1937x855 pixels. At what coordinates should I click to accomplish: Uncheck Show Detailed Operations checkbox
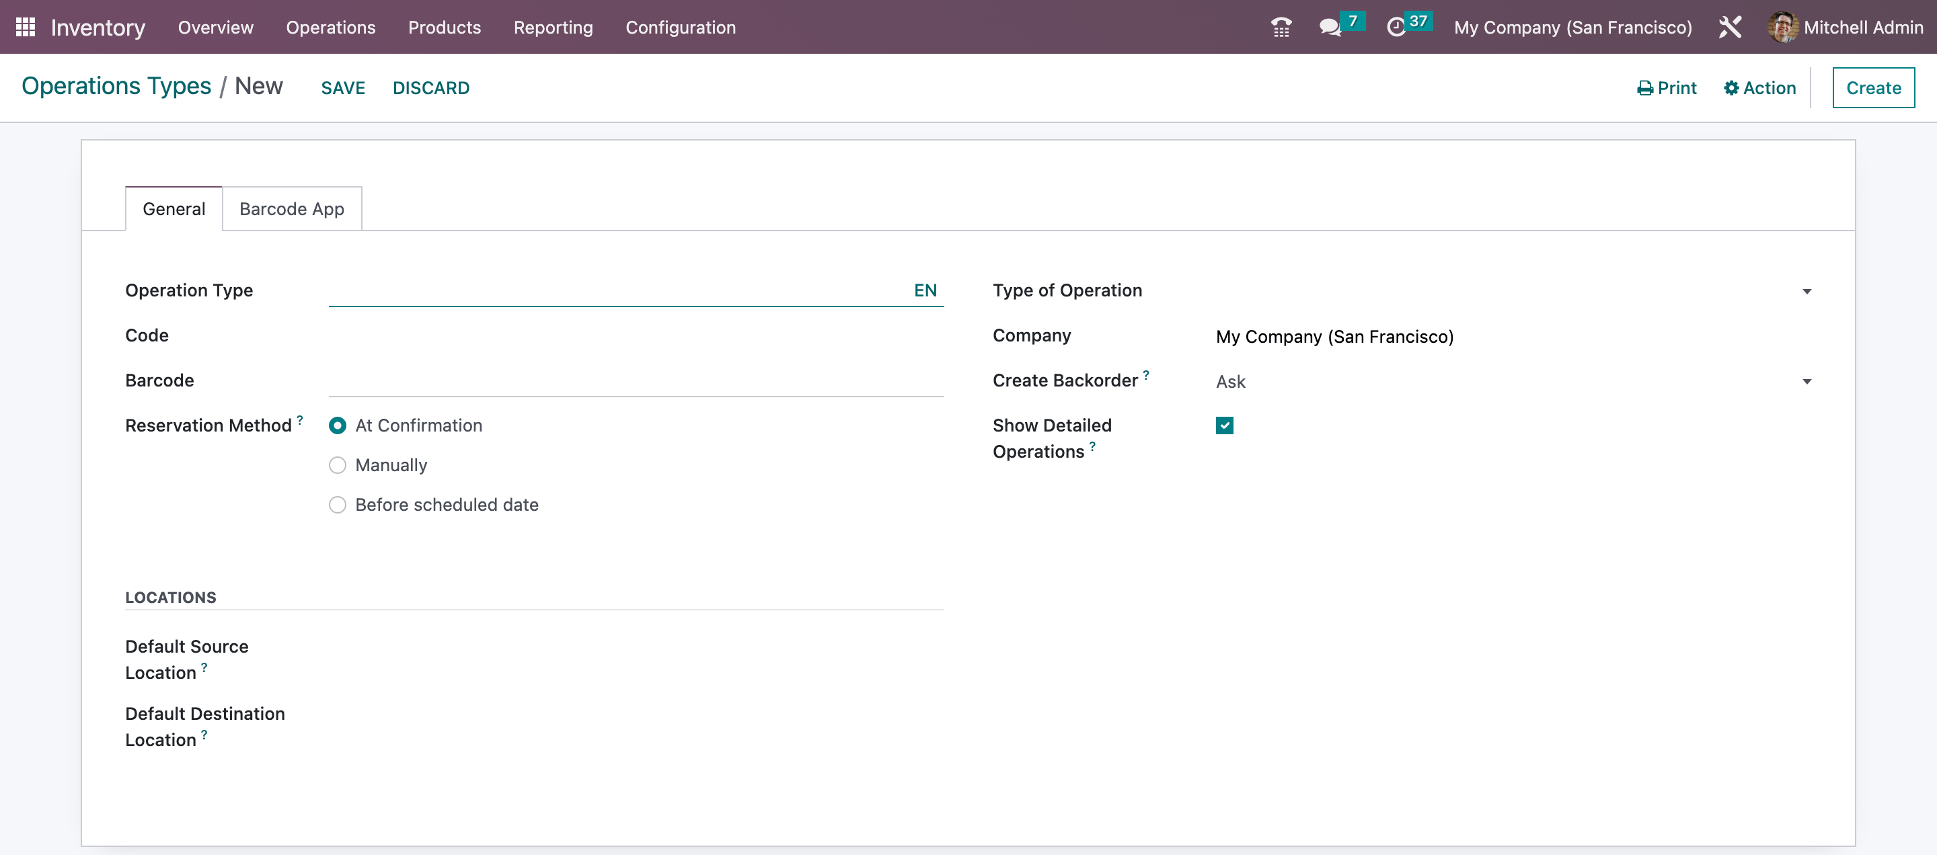click(1224, 426)
